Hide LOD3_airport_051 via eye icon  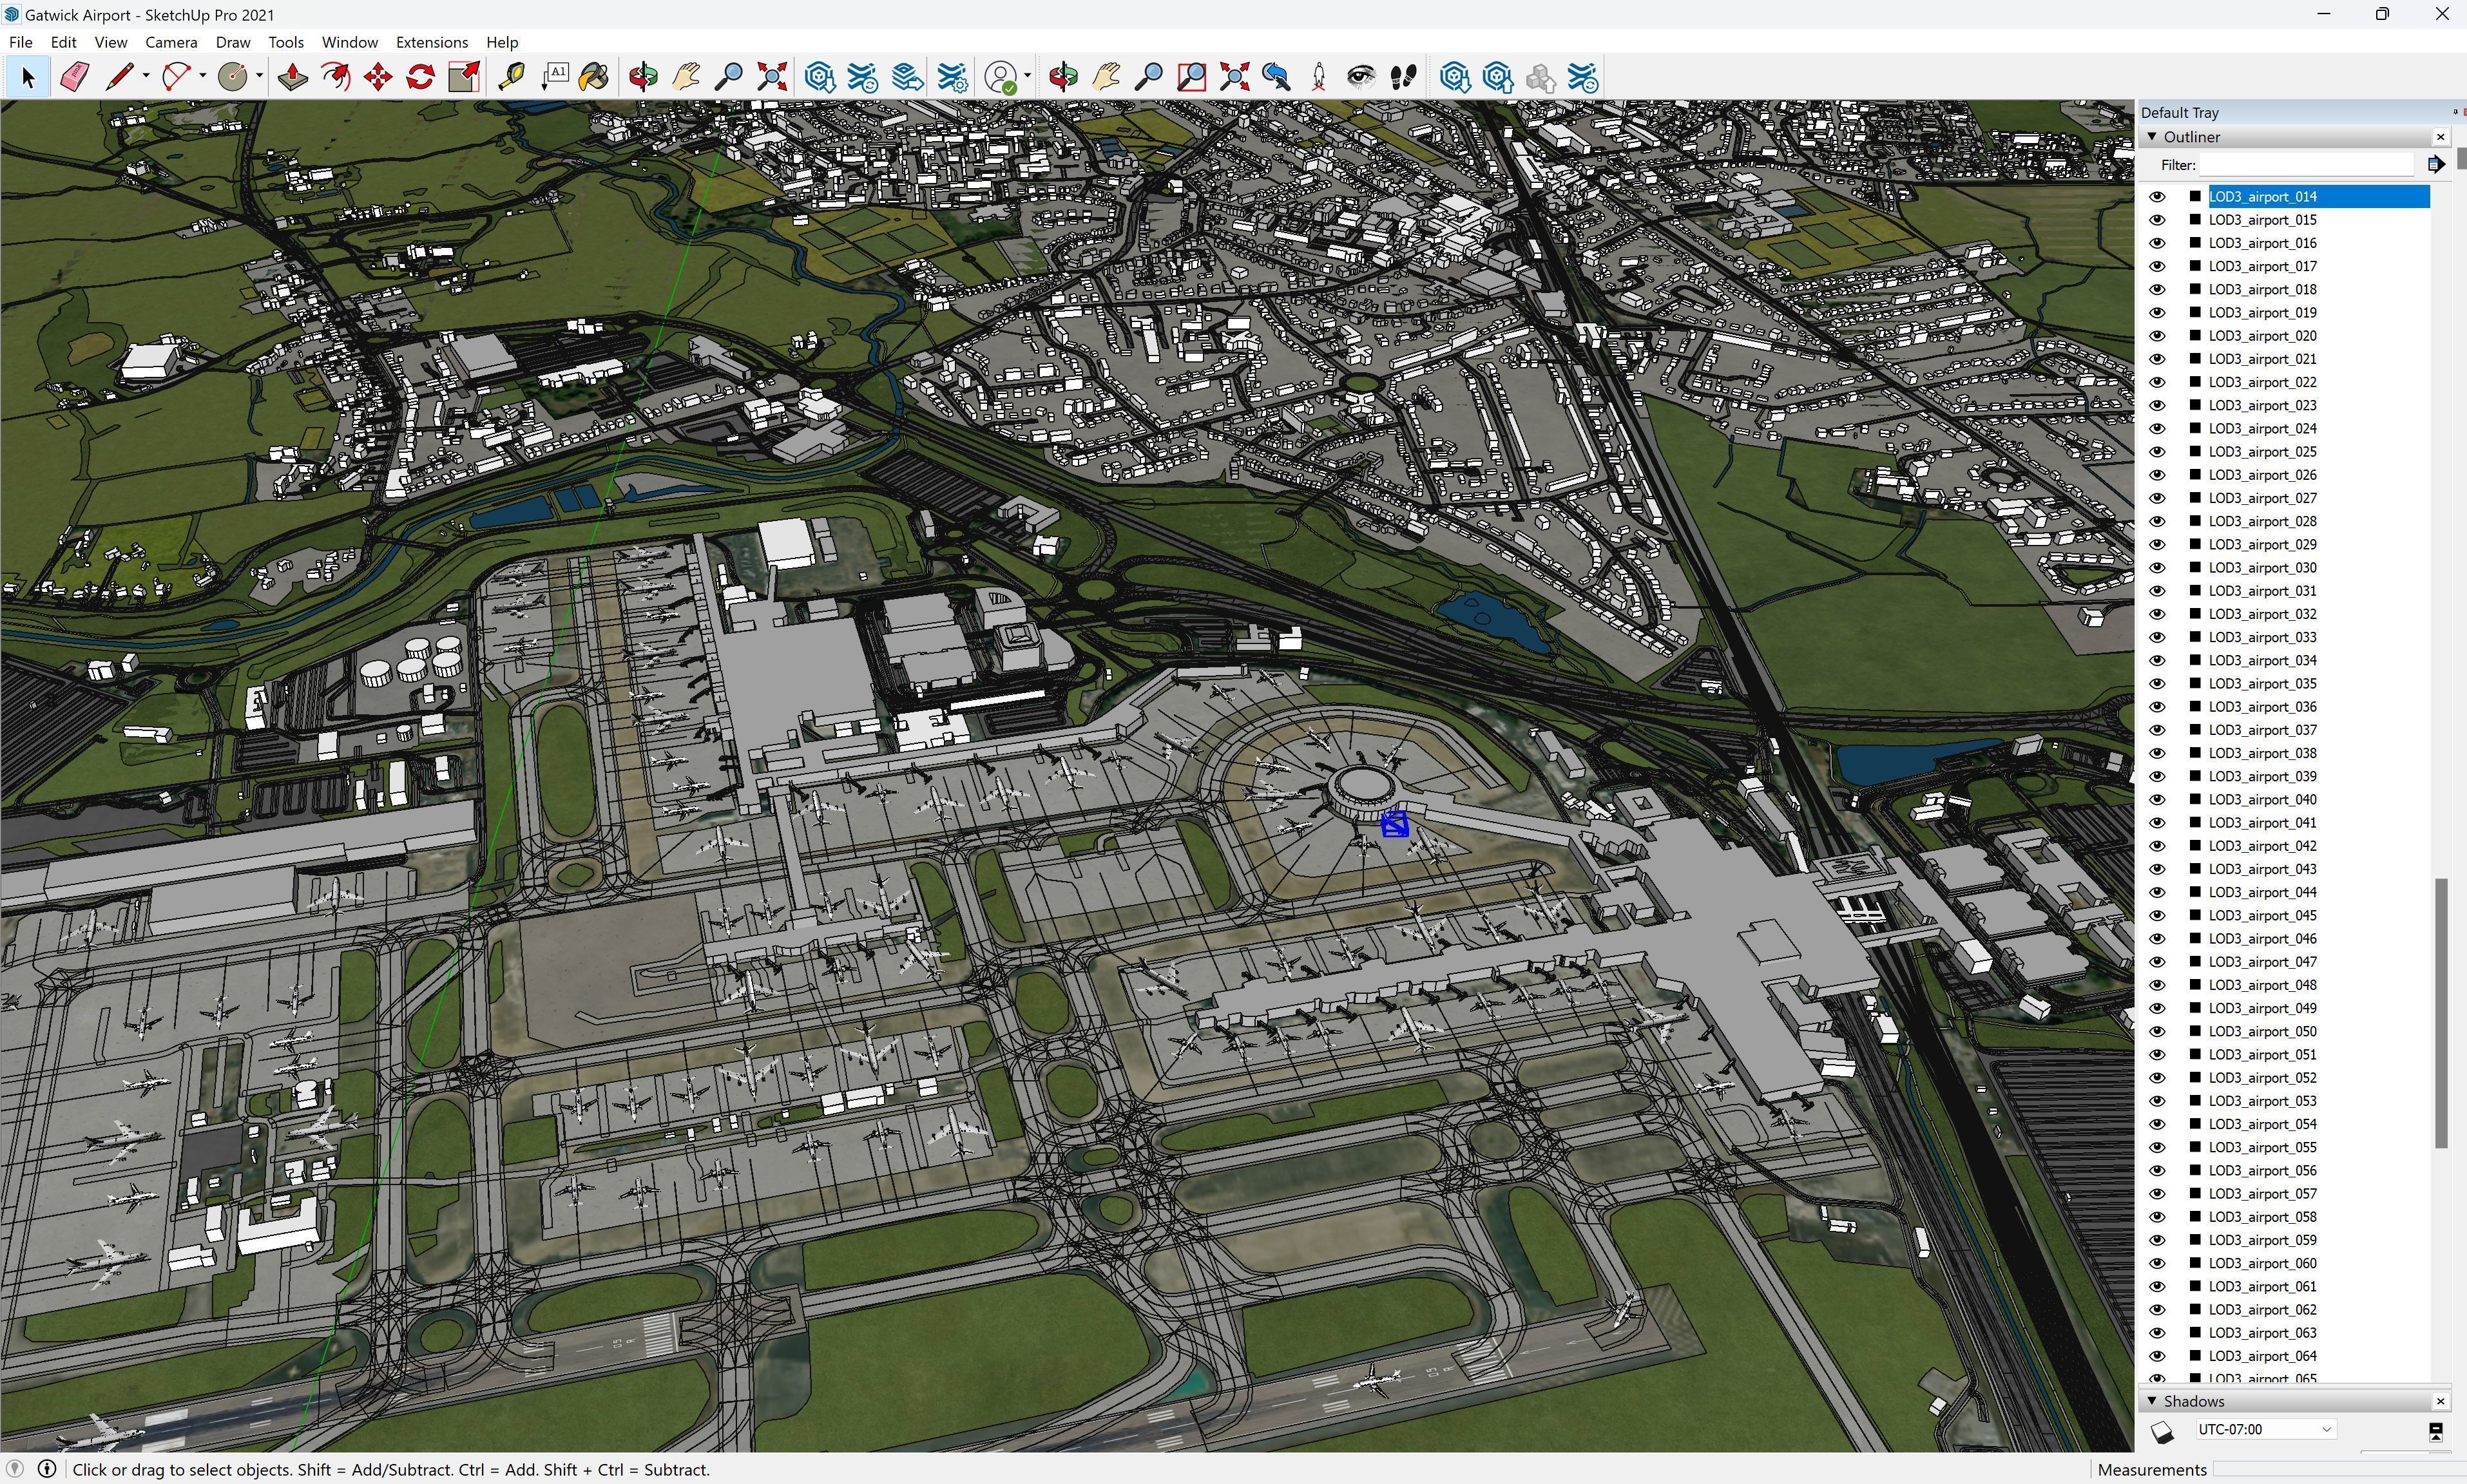(x=2157, y=1054)
